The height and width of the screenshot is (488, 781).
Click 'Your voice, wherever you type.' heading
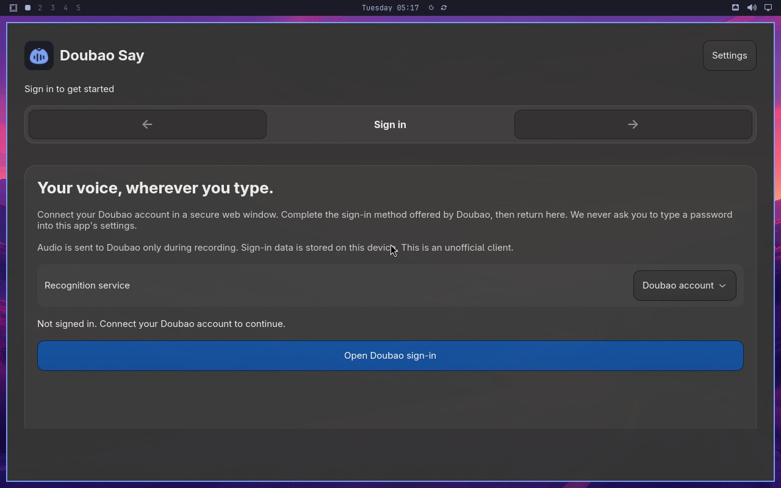pyautogui.click(x=155, y=188)
